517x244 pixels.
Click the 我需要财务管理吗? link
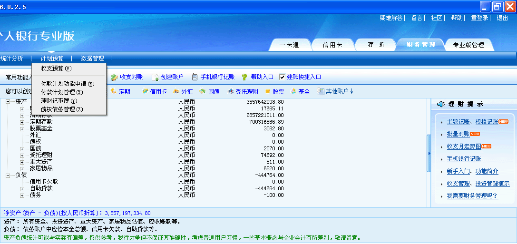(x=472, y=196)
